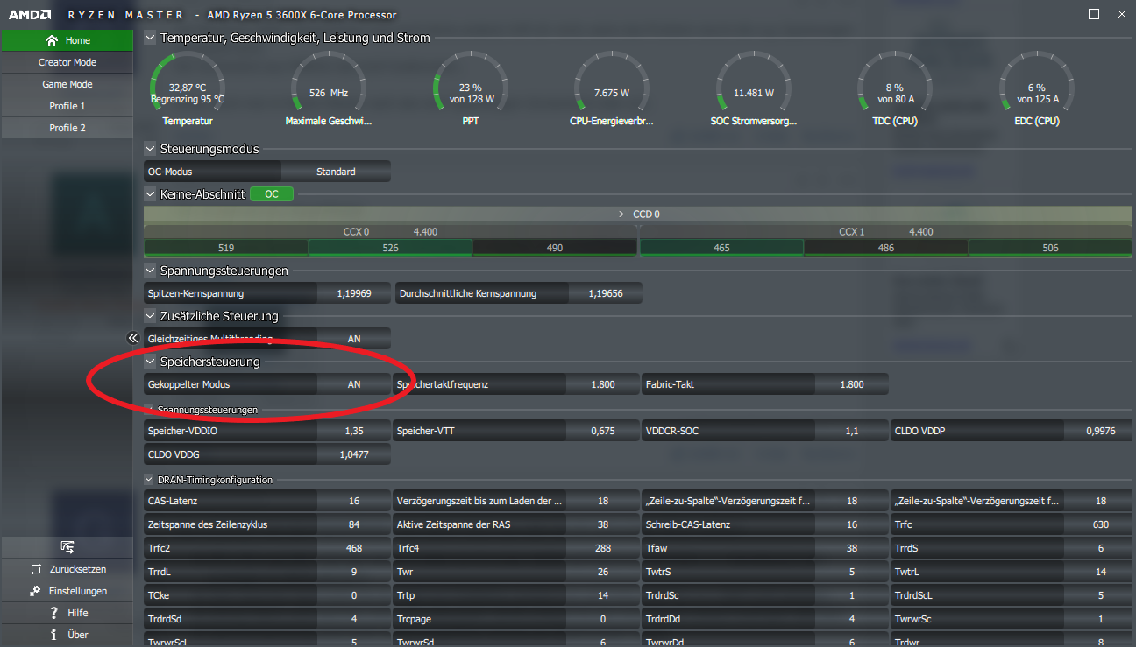Select OC-Modus Standard value
Viewport: 1136px width, 647px height.
pos(337,172)
